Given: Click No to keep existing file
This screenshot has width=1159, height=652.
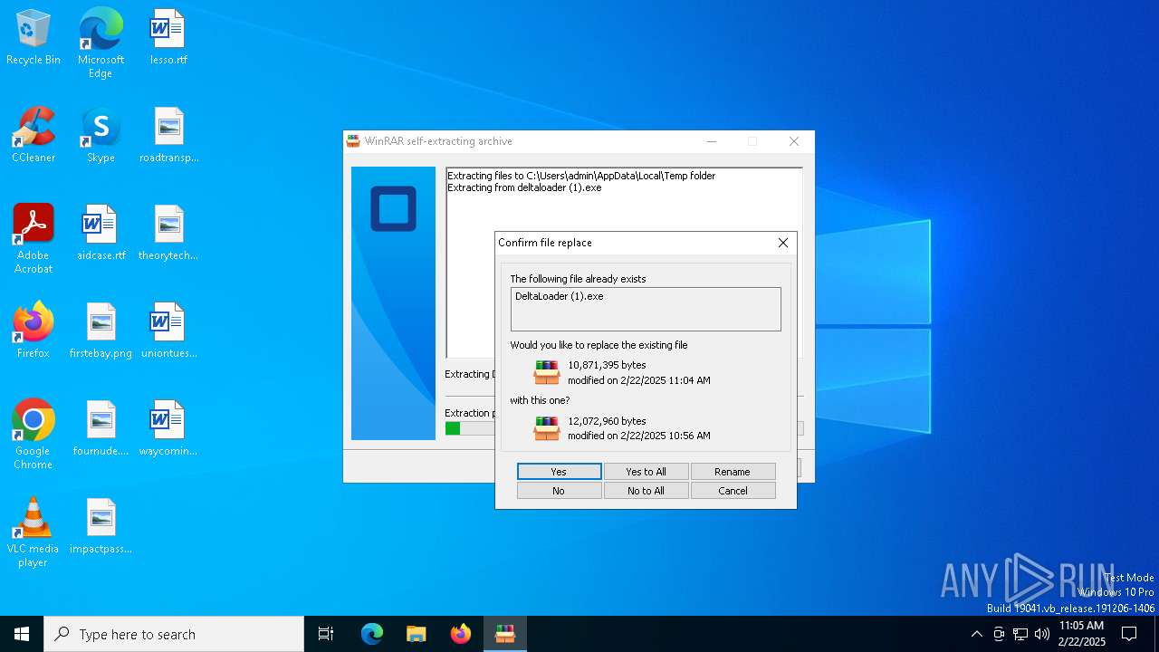Looking at the screenshot, I should tap(559, 491).
